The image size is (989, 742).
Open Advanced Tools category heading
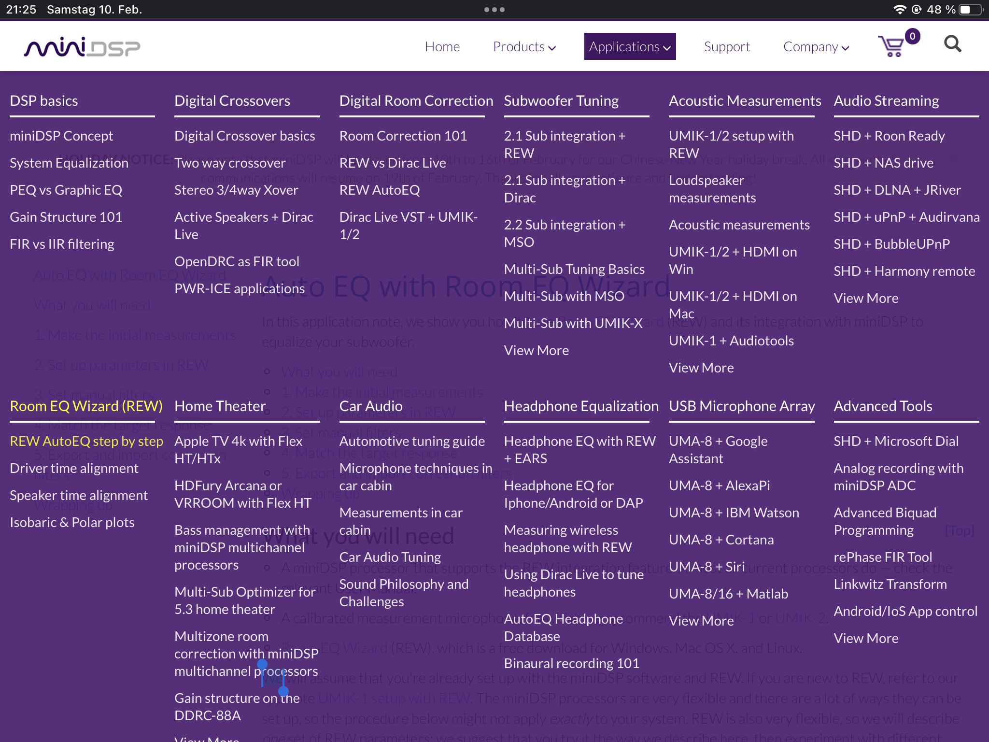[x=883, y=406]
